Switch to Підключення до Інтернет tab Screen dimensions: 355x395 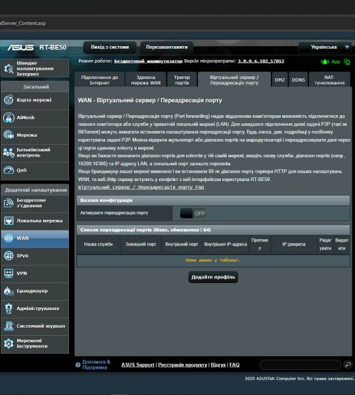coord(99,80)
